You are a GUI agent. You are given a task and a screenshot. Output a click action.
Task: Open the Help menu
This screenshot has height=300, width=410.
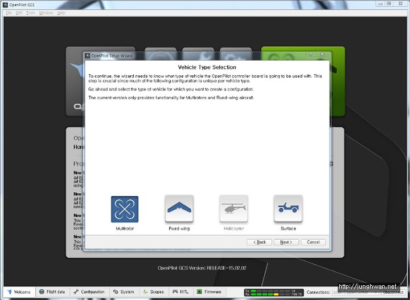pyautogui.click(x=61, y=13)
